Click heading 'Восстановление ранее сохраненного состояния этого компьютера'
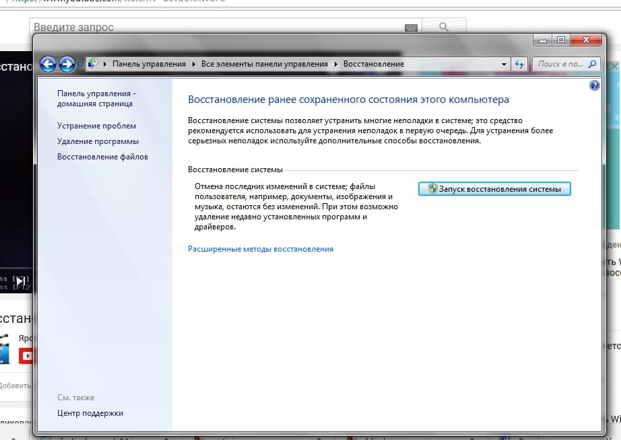Viewport: 621px width, 440px height. tap(348, 100)
